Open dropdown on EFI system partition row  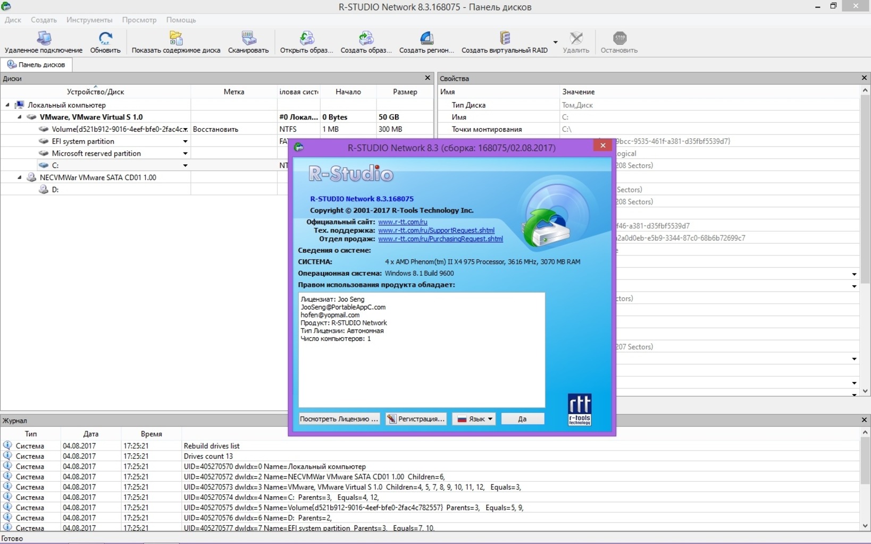coord(185,141)
